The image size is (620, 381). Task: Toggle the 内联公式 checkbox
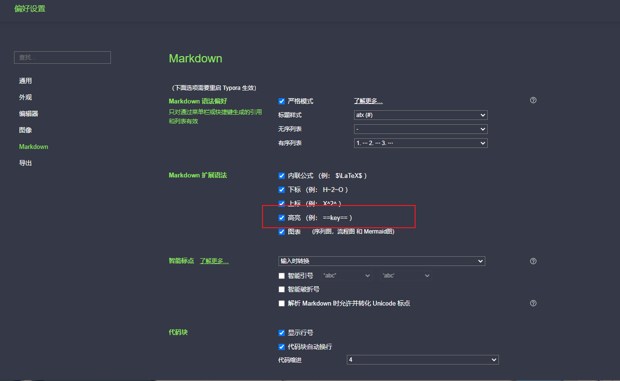pos(281,176)
